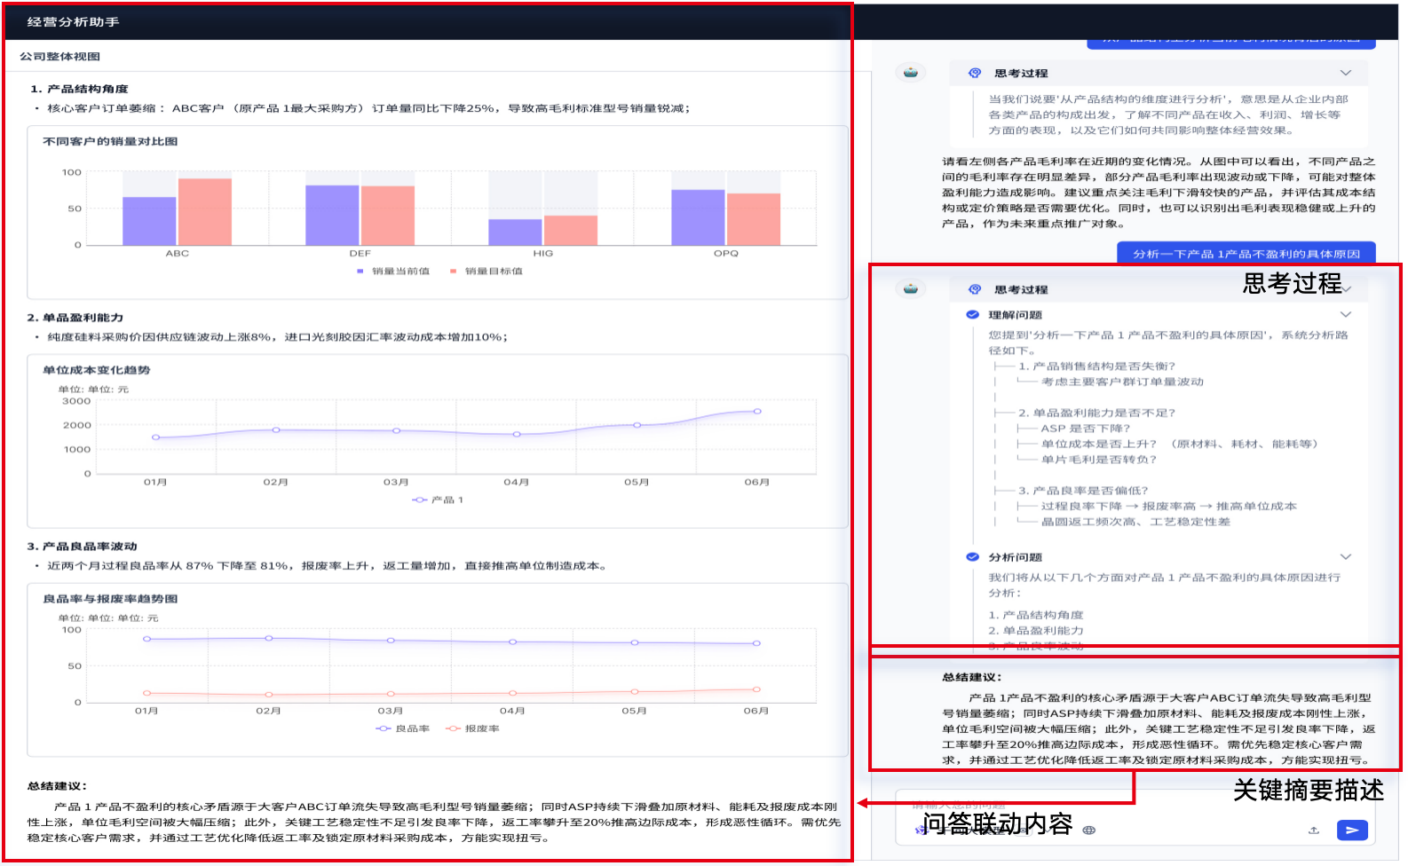Click the heading 1. 产品结构角度
Screen dimensions: 1408x866
click(79, 89)
